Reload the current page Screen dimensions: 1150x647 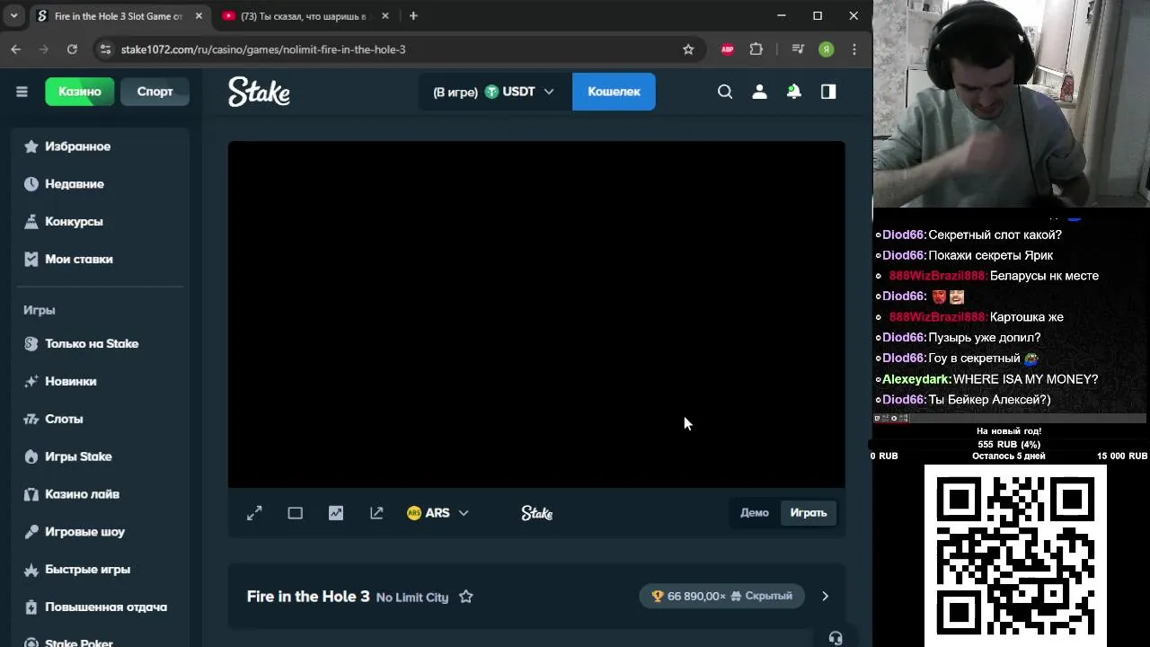(72, 49)
